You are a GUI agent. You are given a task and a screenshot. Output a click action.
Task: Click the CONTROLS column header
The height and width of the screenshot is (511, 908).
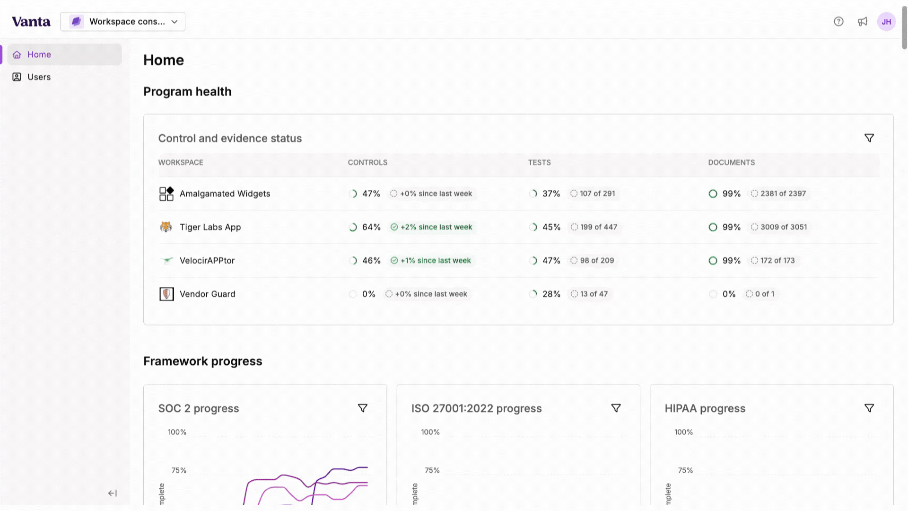click(367, 162)
